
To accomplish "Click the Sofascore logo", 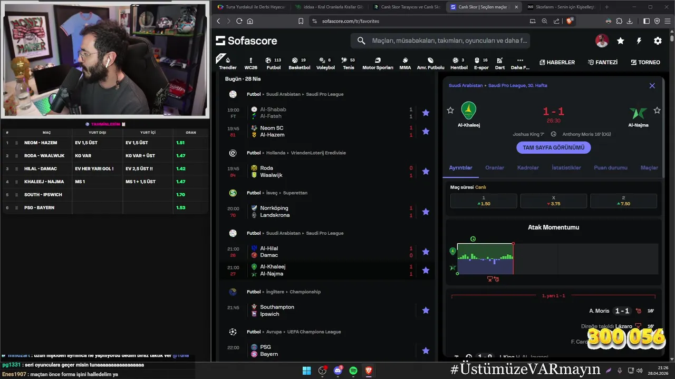I will (246, 41).
